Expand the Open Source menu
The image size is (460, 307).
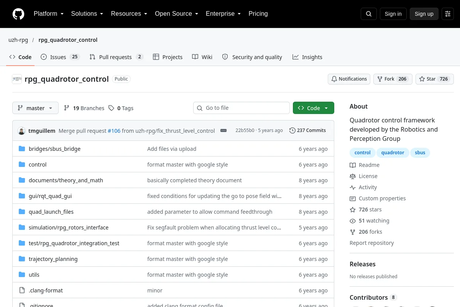(177, 14)
